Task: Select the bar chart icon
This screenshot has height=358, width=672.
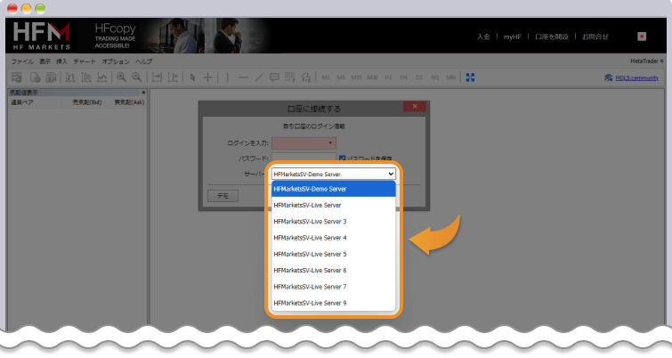Action: tap(70, 77)
